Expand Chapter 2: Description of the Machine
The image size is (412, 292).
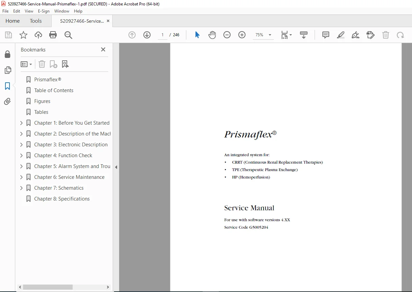[x=21, y=134]
